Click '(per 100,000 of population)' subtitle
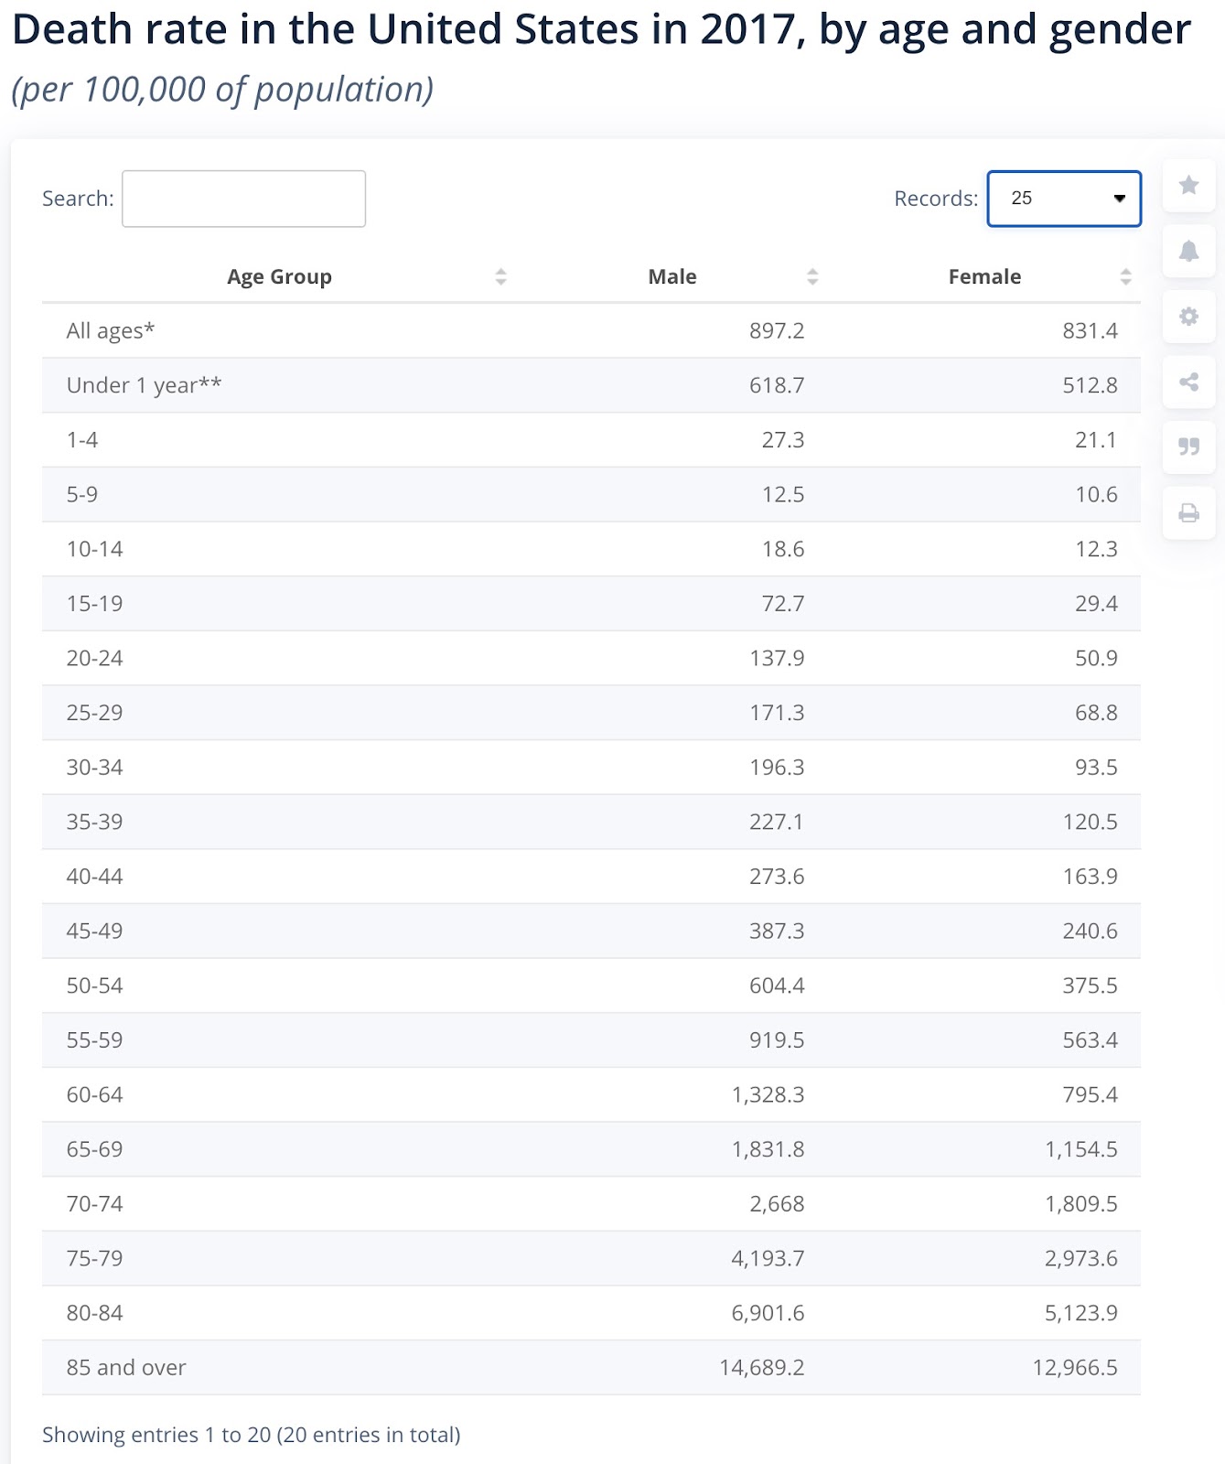Viewport: 1225px width, 1464px height. pos(222,90)
